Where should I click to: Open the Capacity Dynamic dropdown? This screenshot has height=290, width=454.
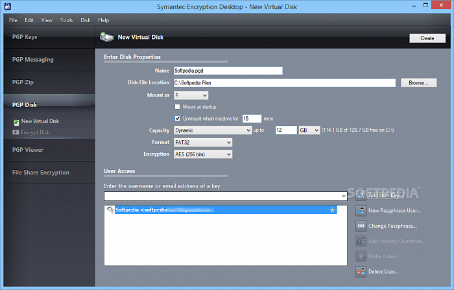212,130
